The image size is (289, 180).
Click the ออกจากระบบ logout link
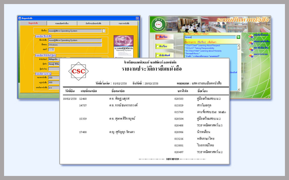(261, 54)
